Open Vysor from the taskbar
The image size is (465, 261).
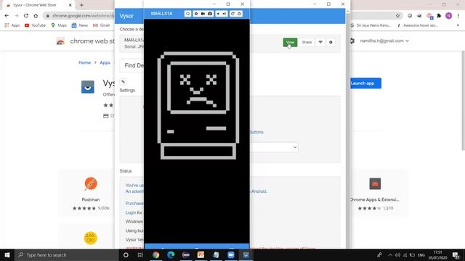pos(246,254)
